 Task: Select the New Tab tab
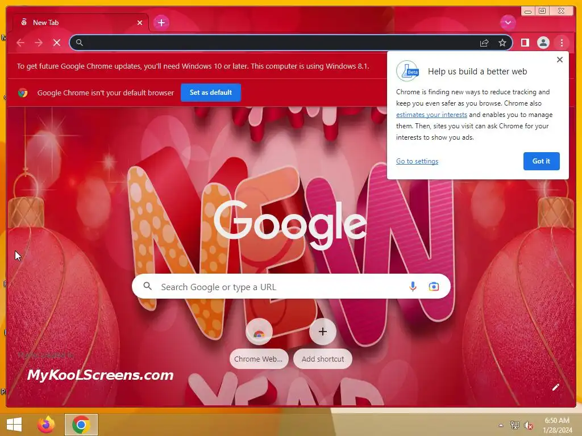pyautogui.click(x=82, y=23)
